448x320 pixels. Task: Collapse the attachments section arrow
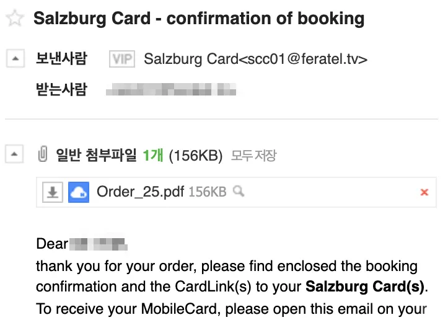click(x=14, y=155)
